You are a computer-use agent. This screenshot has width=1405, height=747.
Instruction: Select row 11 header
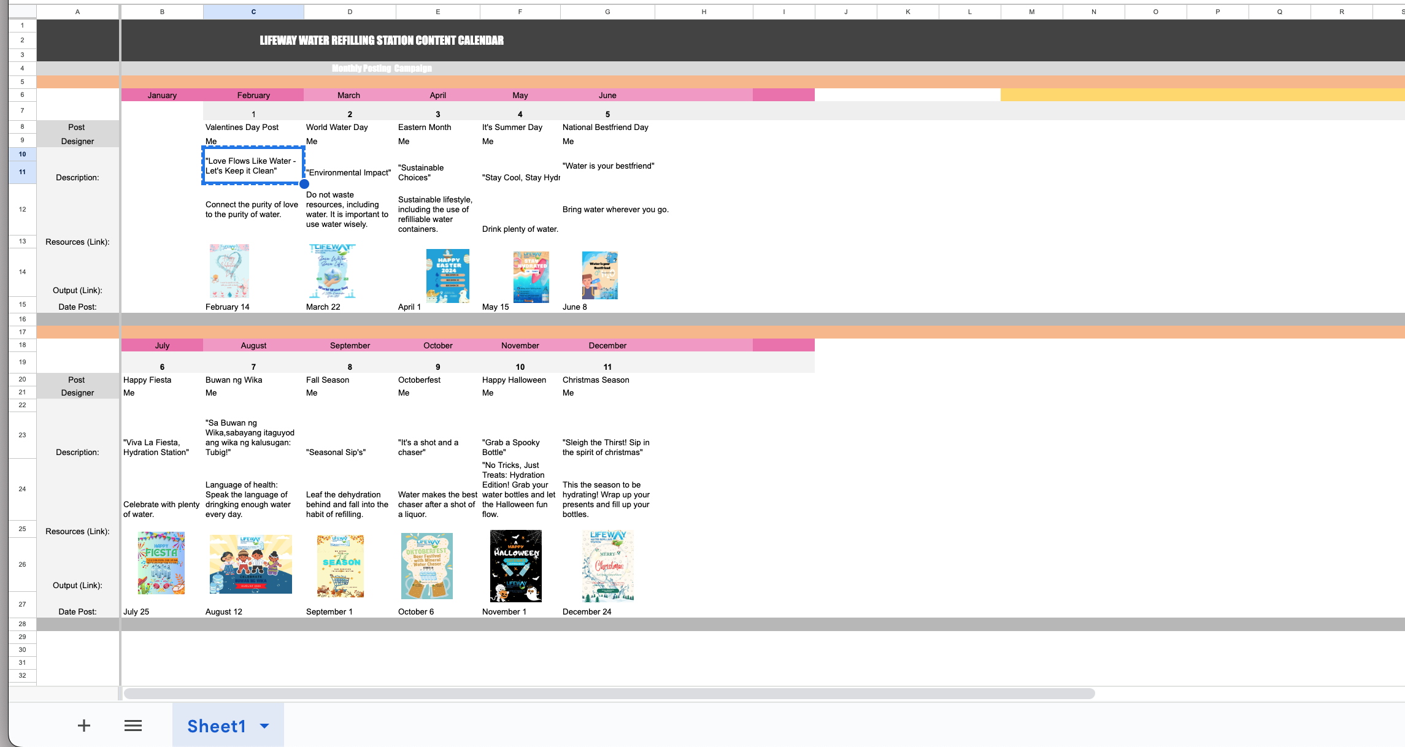22,172
